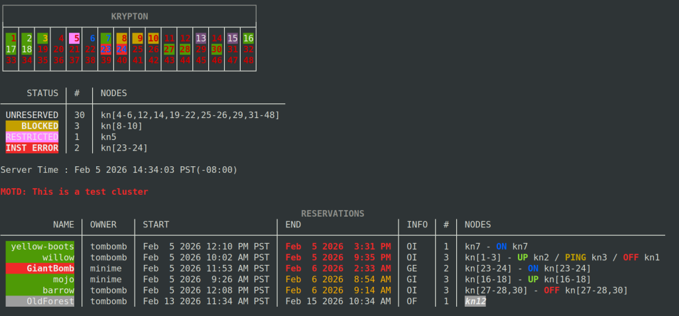
Task: Click the INST ERROR status label
Action: tap(32, 148)
